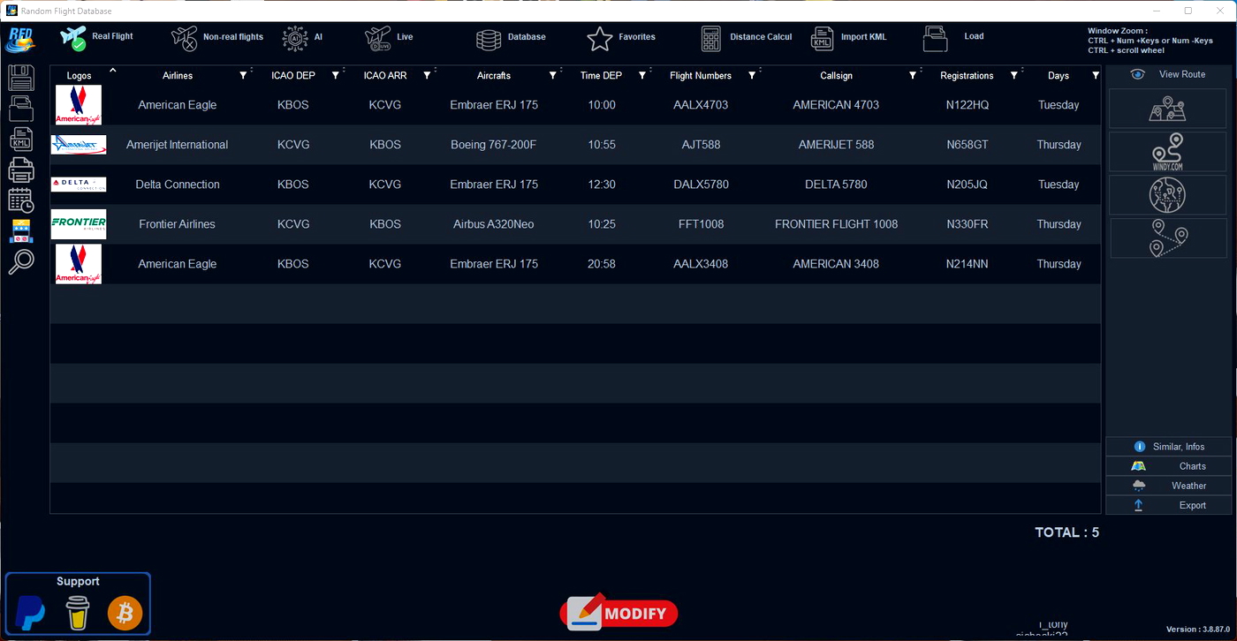This screenshot has height=641, width=1237.
Task: Click the Weather button
Action: pos(1168,486)
